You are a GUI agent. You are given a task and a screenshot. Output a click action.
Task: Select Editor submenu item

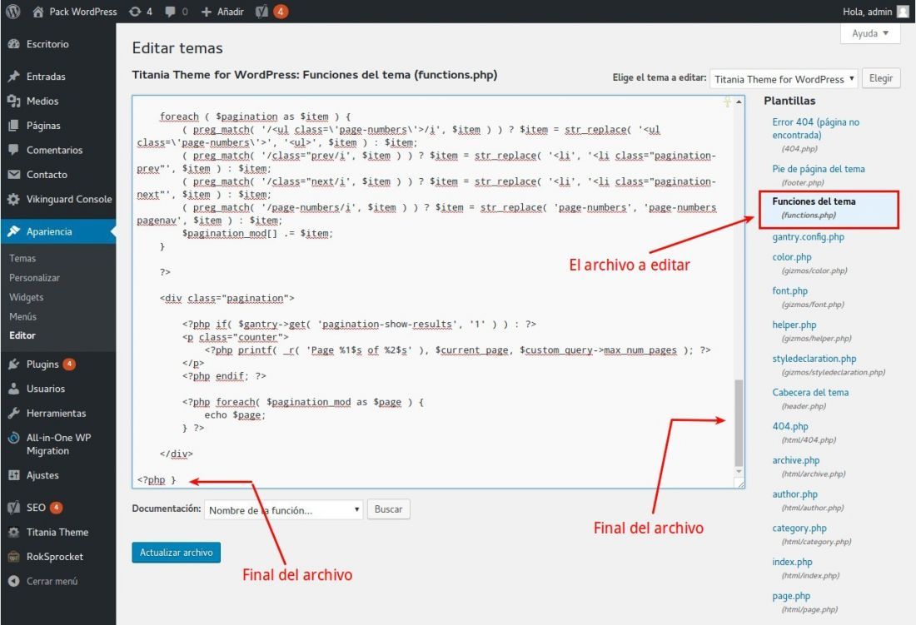click(22, 335)
